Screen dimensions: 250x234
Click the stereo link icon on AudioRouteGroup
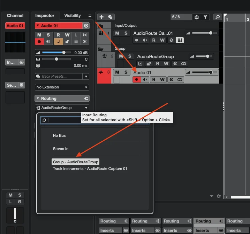183,63
